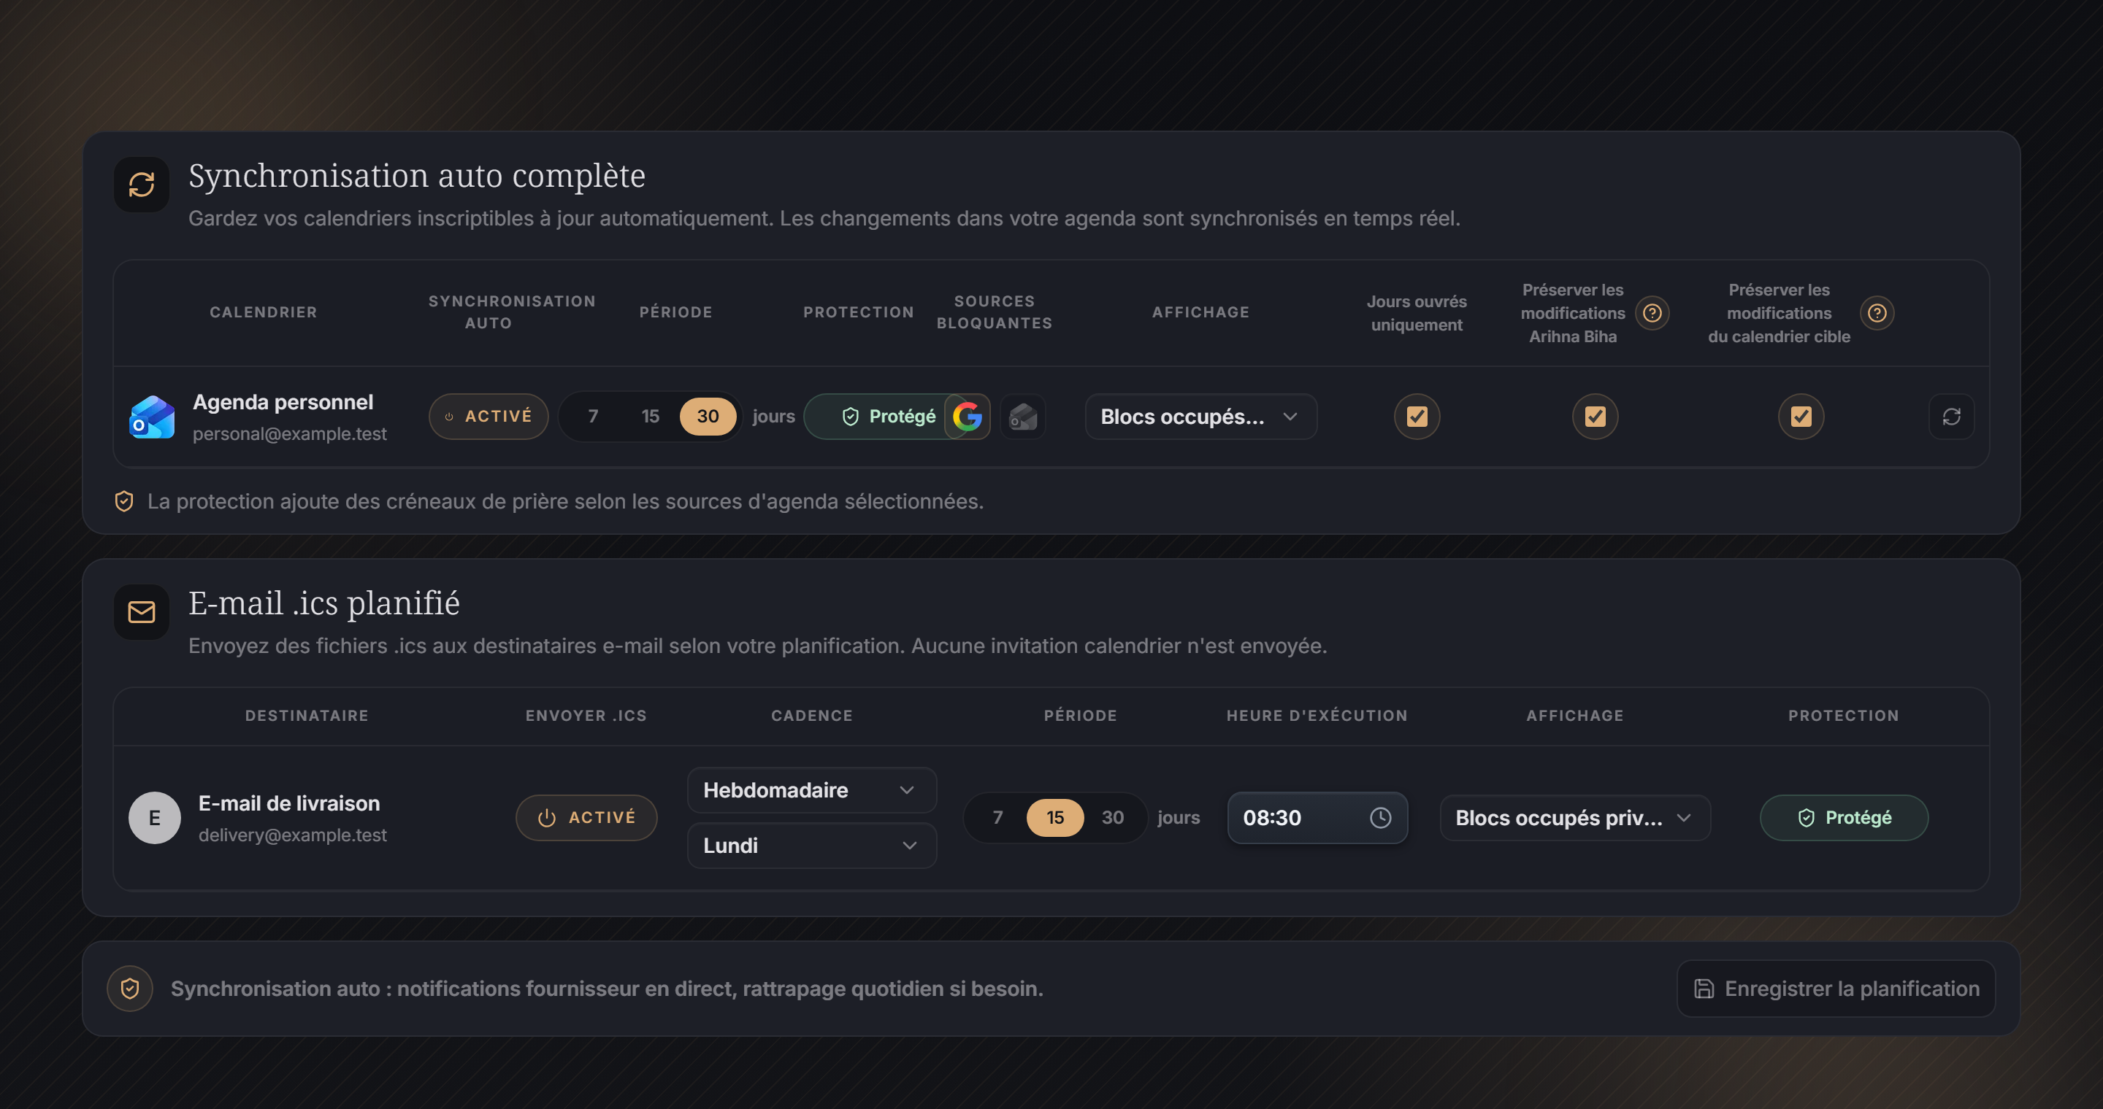Uncheck the Jours ouvrés uniquement checkbox

[1417, 417]
